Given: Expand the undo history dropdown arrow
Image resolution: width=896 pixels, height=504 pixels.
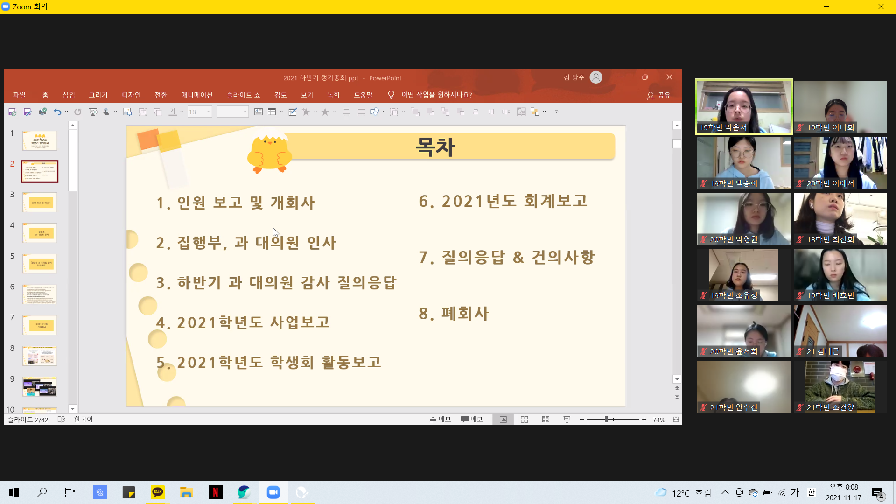Looking at the screenshot, I should tap(67, 112).
